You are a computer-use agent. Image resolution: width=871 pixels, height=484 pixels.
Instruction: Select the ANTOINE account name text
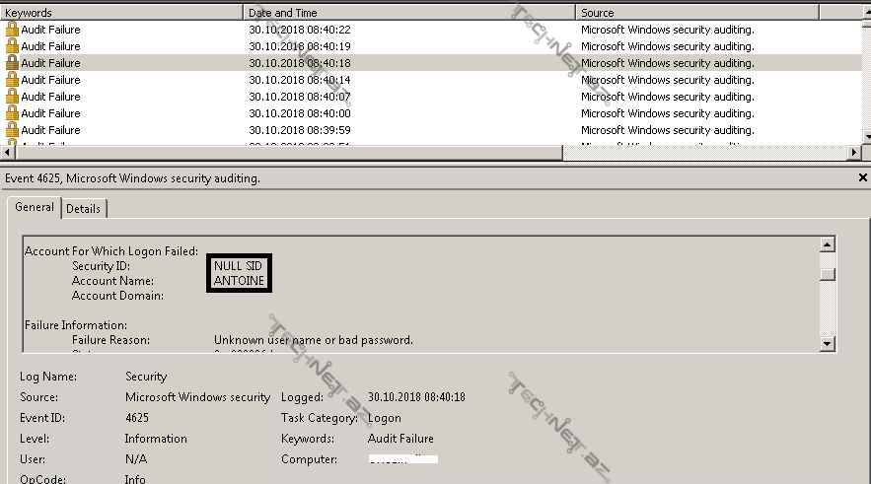239,281
